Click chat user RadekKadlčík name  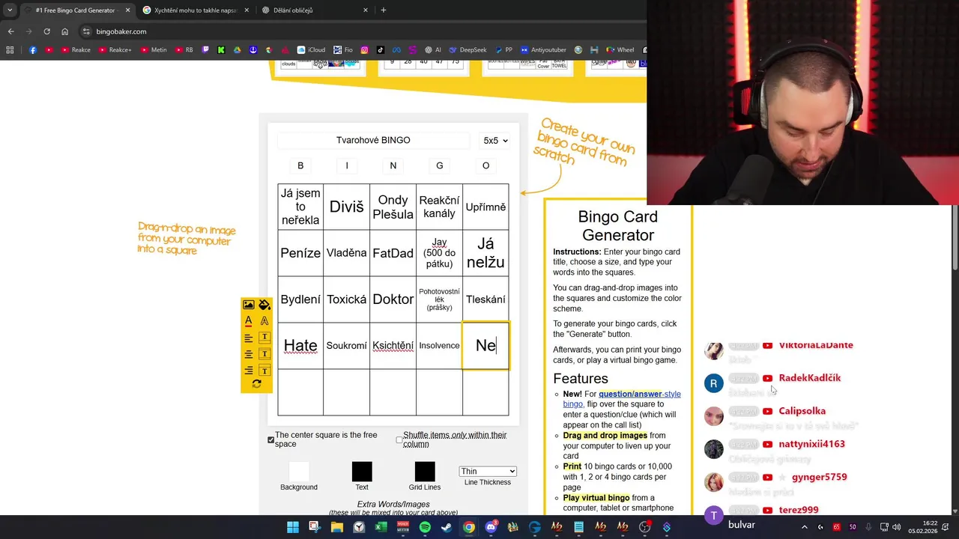pyautogui.click(x=810, y=378)
